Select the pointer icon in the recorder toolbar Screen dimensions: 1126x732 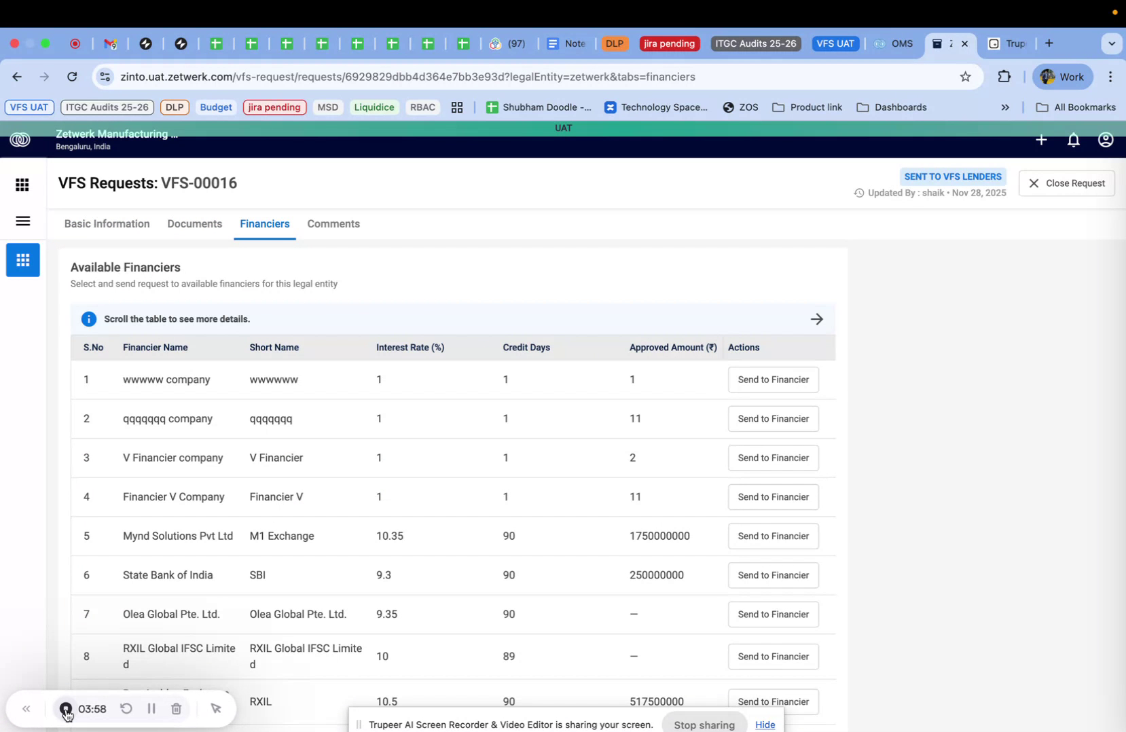click(x=216, y=708)
